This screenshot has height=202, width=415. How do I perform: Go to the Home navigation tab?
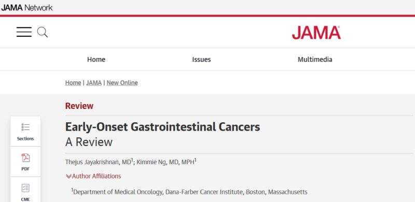(x=96, y=60)
